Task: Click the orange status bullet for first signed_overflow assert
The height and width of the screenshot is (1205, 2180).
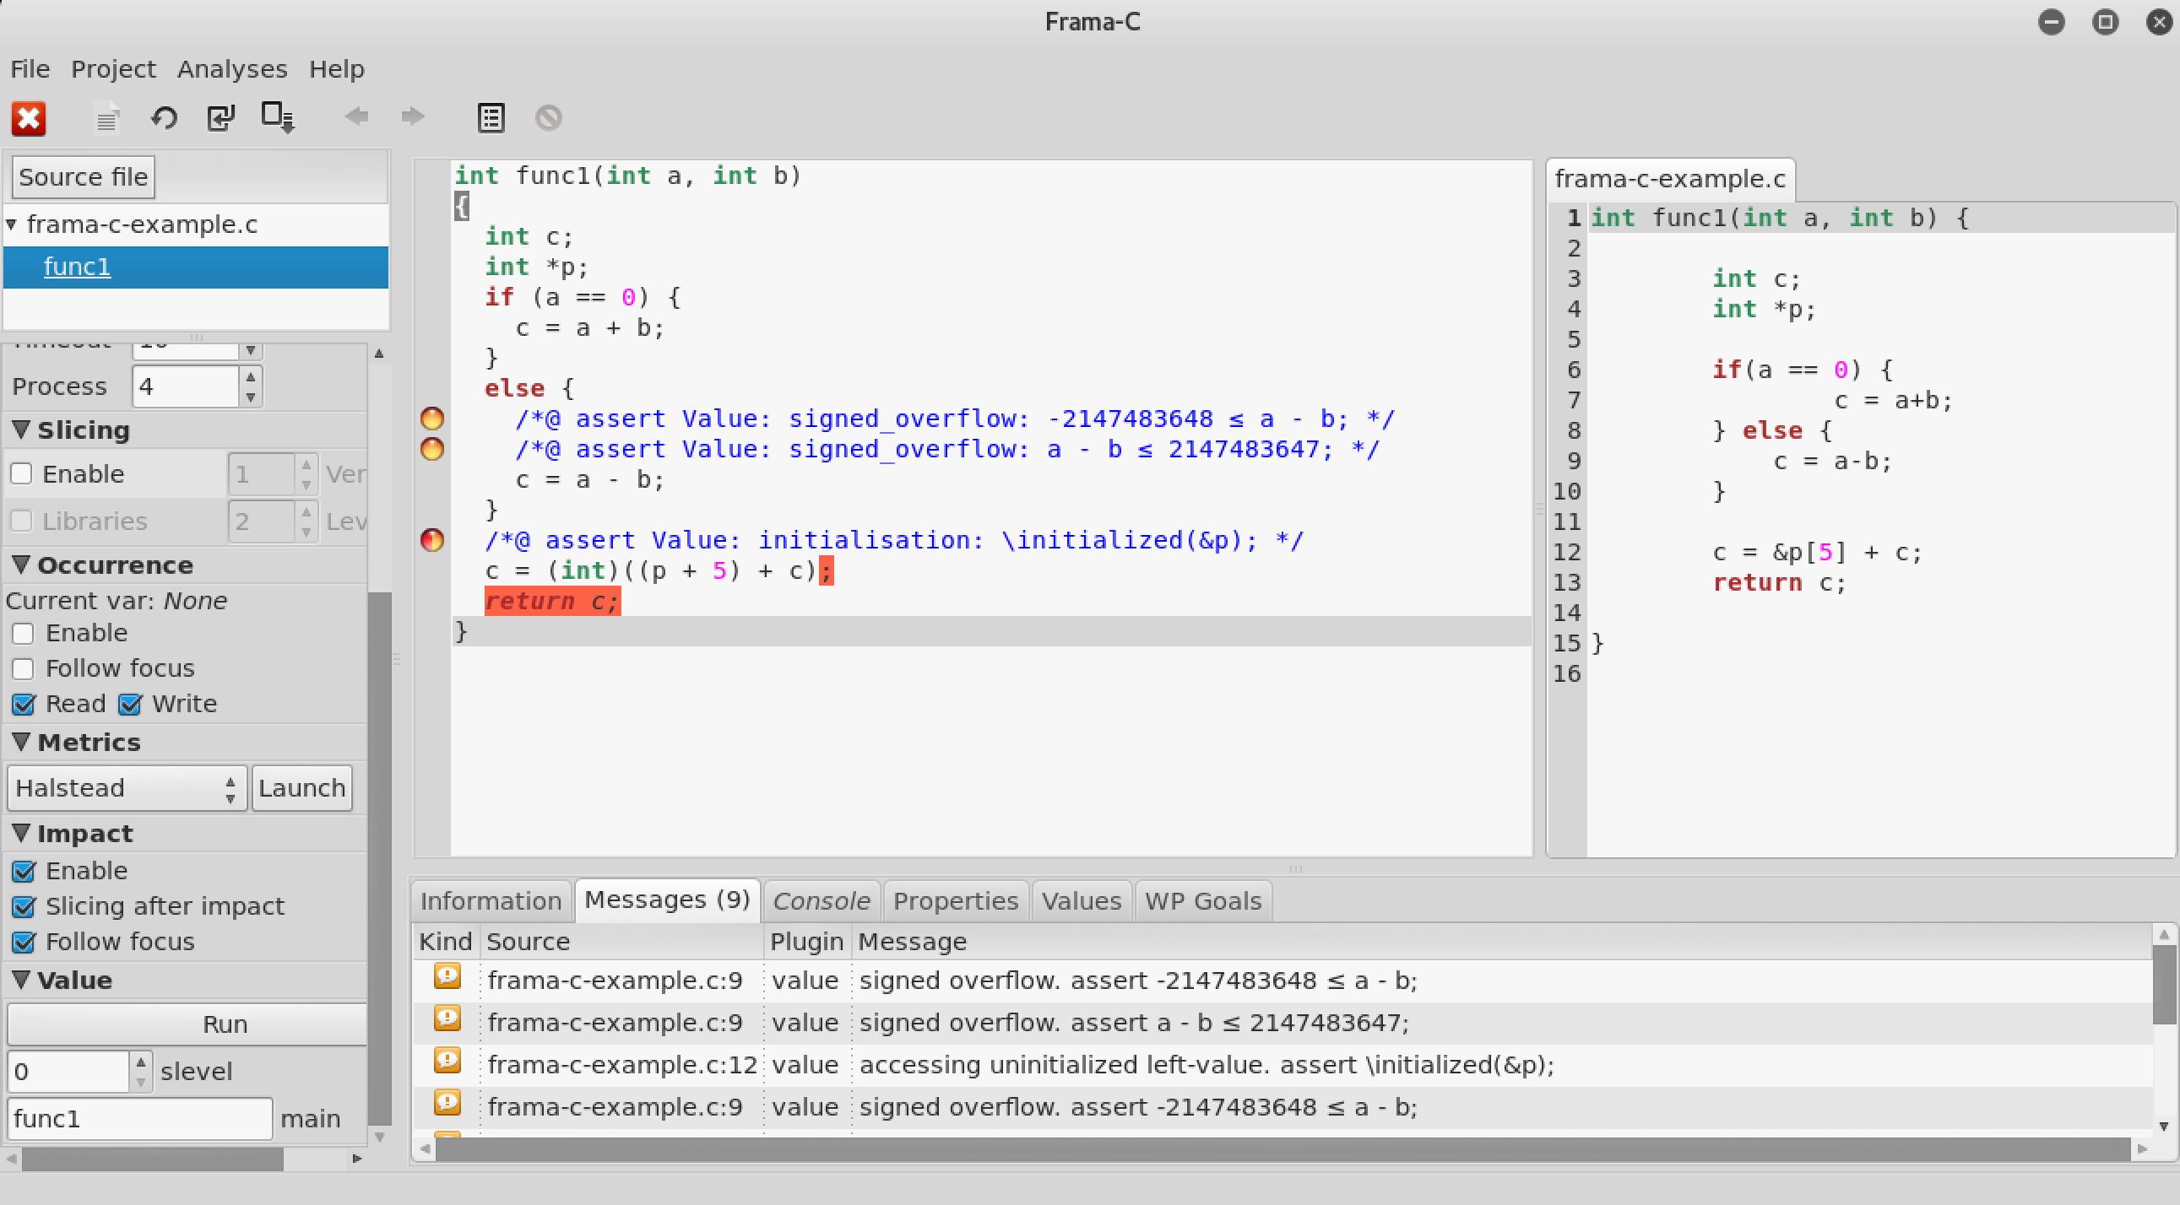Action: click(x=431, y=419)
